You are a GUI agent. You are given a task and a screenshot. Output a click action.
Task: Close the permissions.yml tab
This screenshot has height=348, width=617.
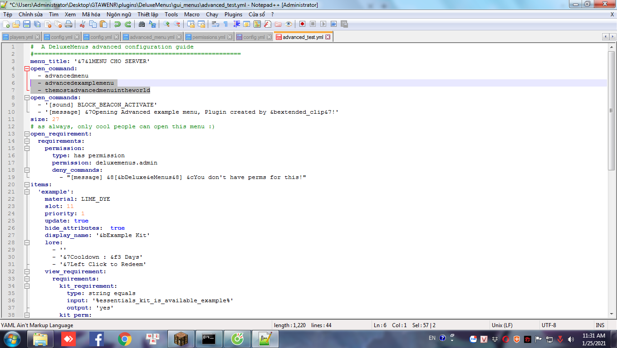click(x=229, y=37)
